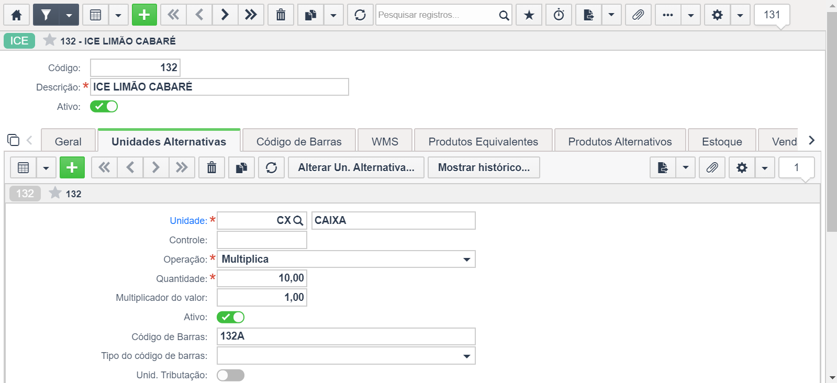Open the Produtos Equivalentes tab
The width and height of the screenshot is (837, 383).
tap(483, 141)
